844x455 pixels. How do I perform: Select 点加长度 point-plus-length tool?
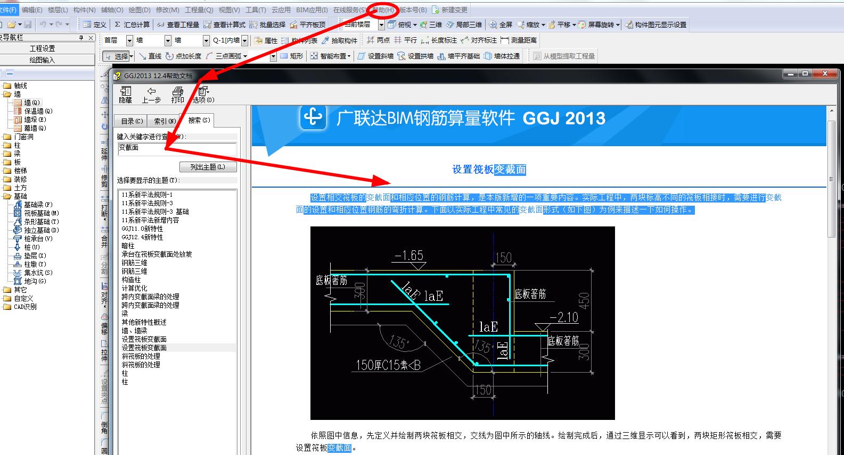pos(183,56)
